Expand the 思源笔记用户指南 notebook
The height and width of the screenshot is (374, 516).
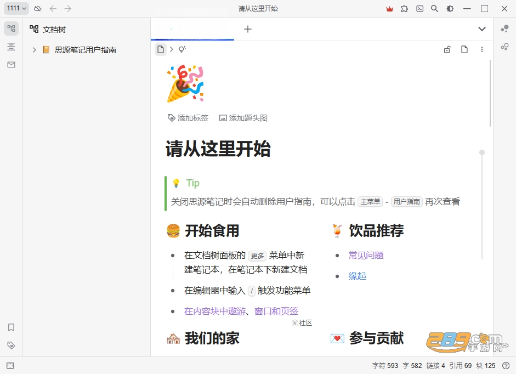click(x=34, y=50)
